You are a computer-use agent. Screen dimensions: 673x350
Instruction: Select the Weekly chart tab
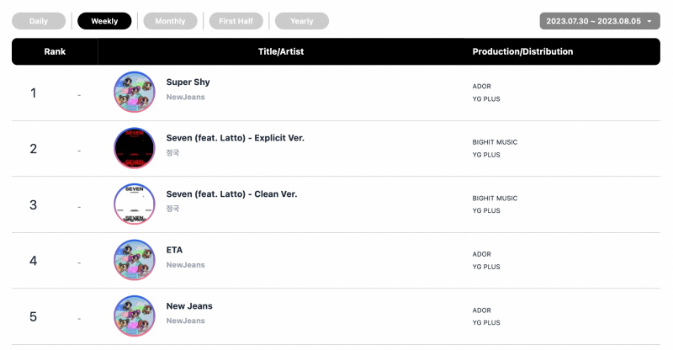(x=104, y=21)
